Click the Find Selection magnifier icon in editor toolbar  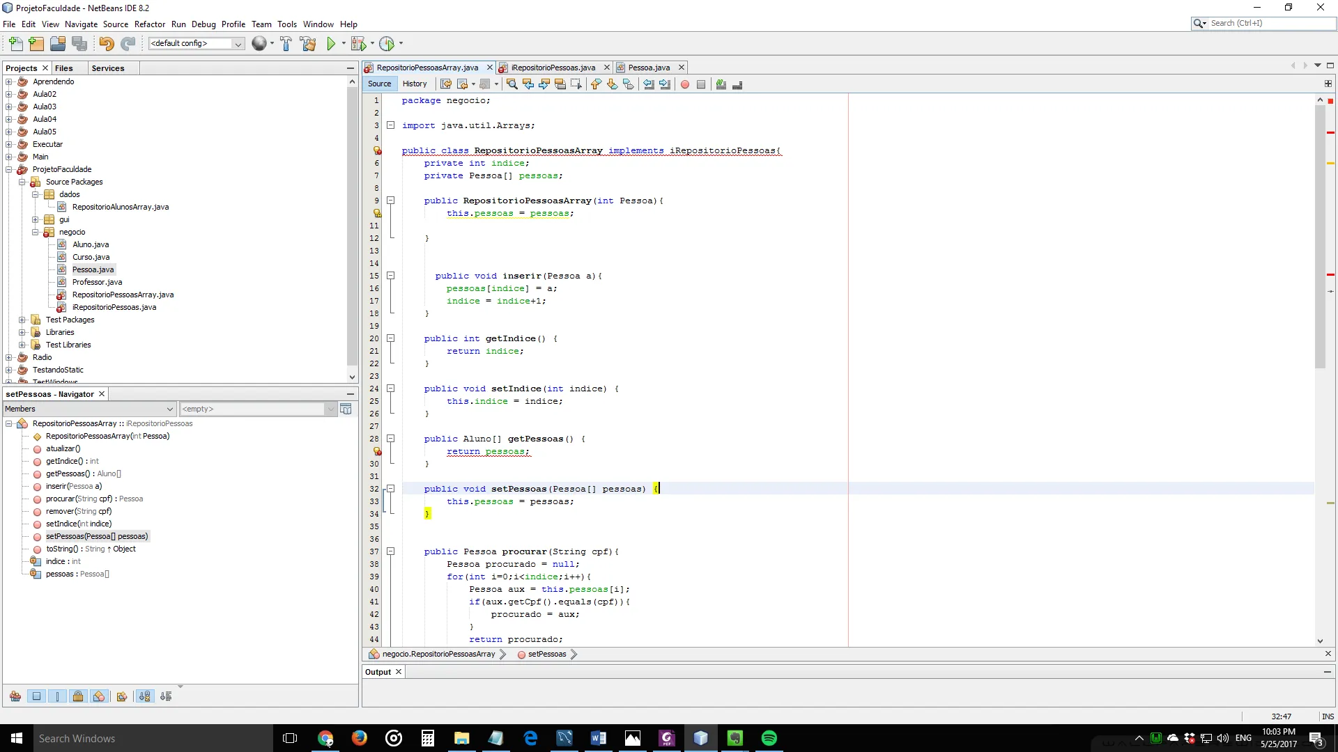(x=512, y=84)
